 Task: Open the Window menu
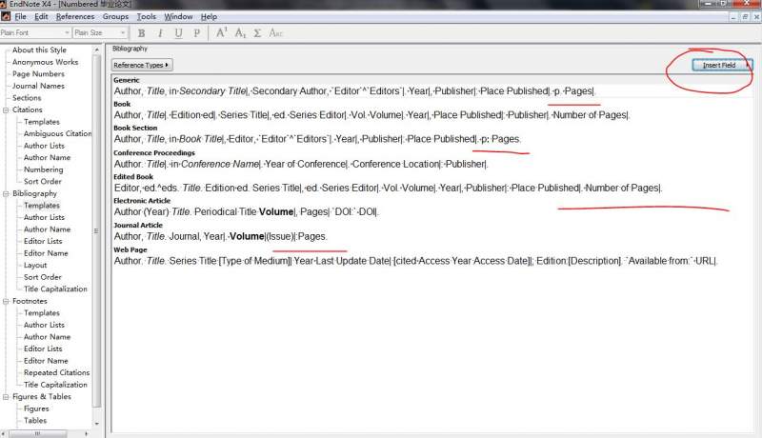pyautogui.click(x=178, y=16)
